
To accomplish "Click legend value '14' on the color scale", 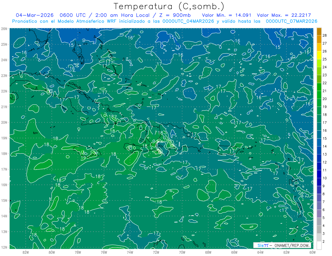I will pyautogui.click(x=325, y=146).
